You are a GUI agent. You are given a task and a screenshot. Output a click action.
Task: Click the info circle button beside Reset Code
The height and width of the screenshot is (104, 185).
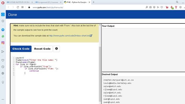pyautogui.click(x=57, y=49)
